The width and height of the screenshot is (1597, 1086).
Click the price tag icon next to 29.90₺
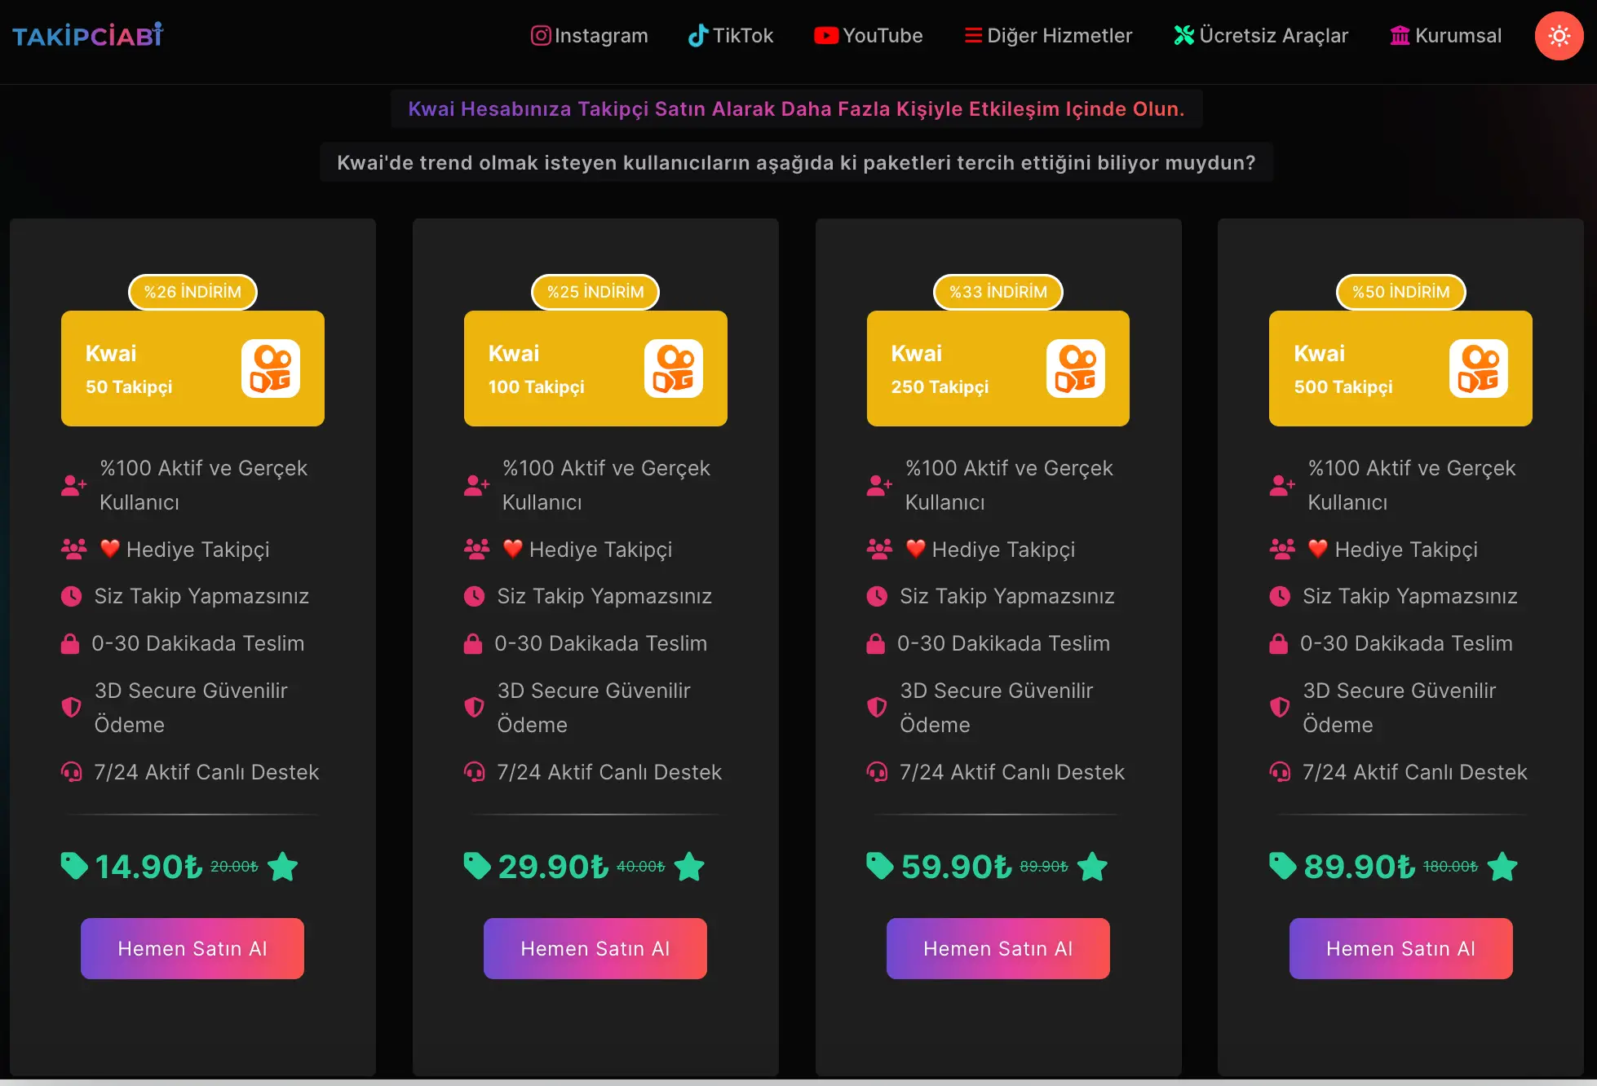(477, 866)
